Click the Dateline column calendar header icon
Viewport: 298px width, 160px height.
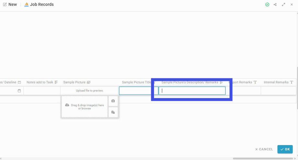coord(19,82)
